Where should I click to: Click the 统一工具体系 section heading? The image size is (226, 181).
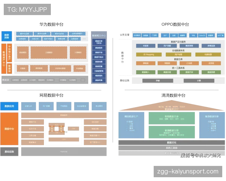[x=178, y=68]
